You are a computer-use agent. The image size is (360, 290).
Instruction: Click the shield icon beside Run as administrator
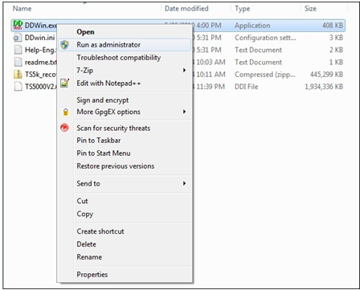click(x=64, y=45)
